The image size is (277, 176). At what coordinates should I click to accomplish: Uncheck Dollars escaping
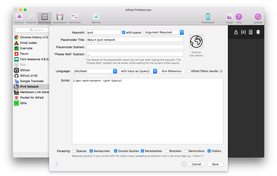coord(209,151)
